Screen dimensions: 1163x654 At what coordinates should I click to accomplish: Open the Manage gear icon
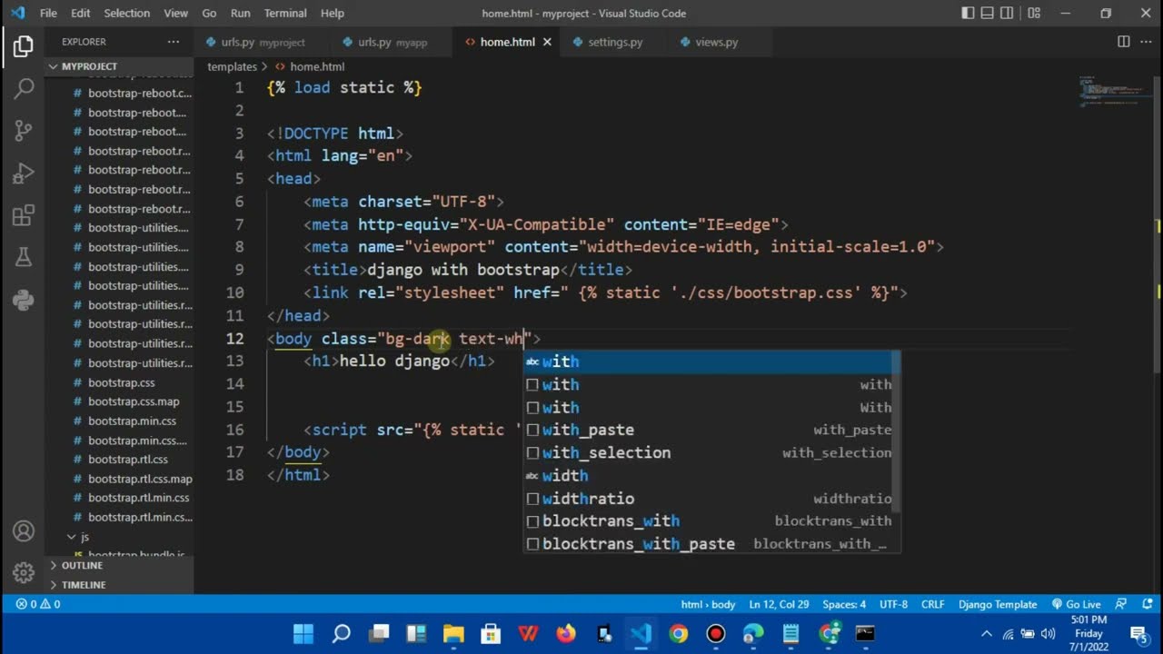tap(24, 573)
